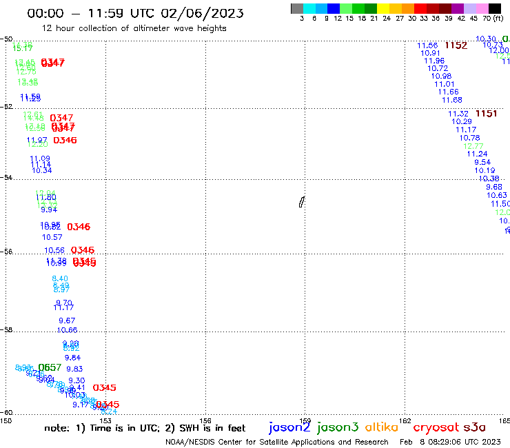Click the small island outline near longitude 159

pyautogui.click(x=301, y=202)
